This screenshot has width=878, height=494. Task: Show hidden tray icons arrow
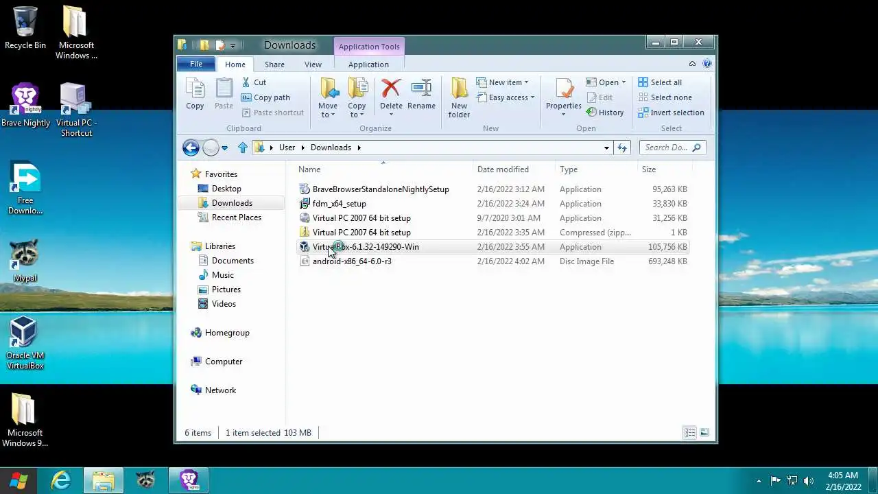point(759,481)
